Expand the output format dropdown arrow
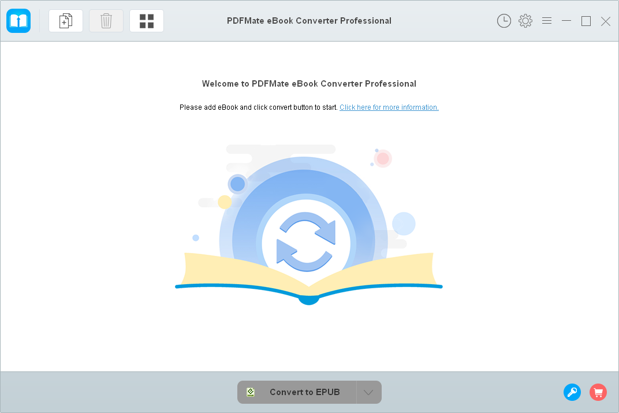 pos(369,392)
